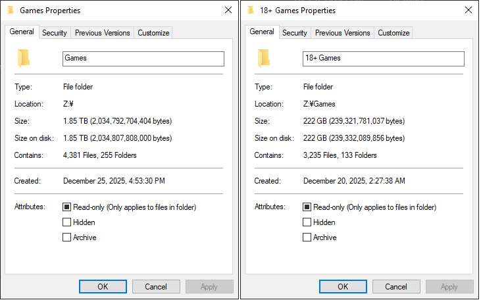The image size is (481, 302).
Task: Enable Archive checkbox in Games Properties
Action: [66, 238]
